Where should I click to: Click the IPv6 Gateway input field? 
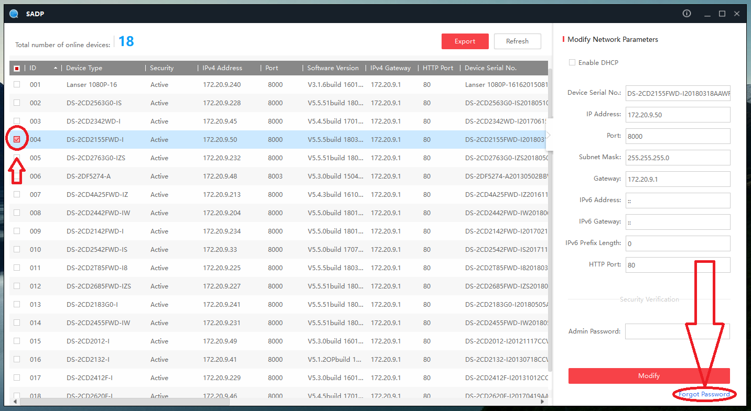coord(678,222)
